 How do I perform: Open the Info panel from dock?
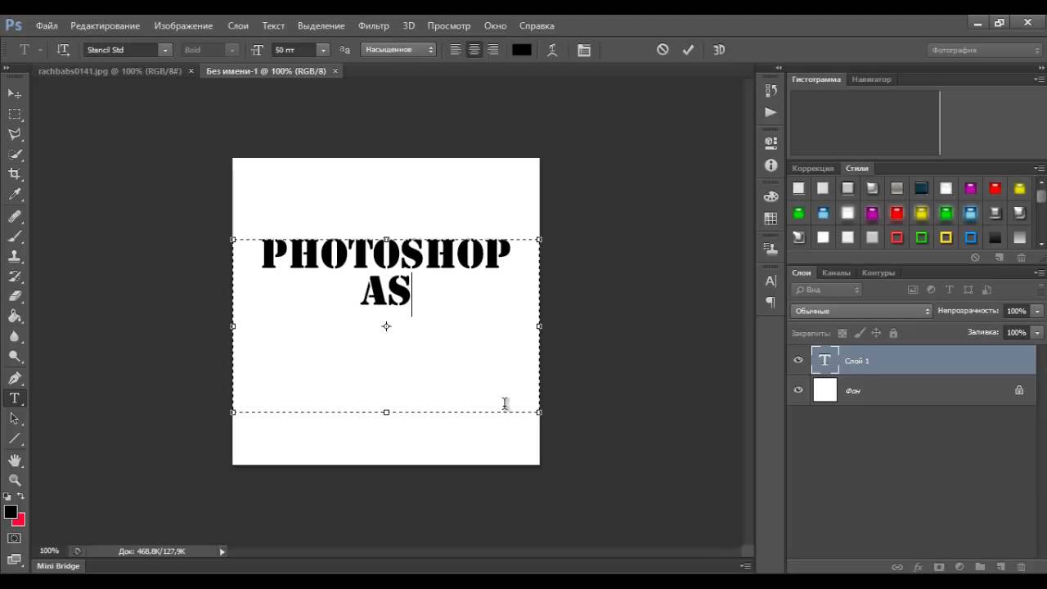tap(771, 166)
